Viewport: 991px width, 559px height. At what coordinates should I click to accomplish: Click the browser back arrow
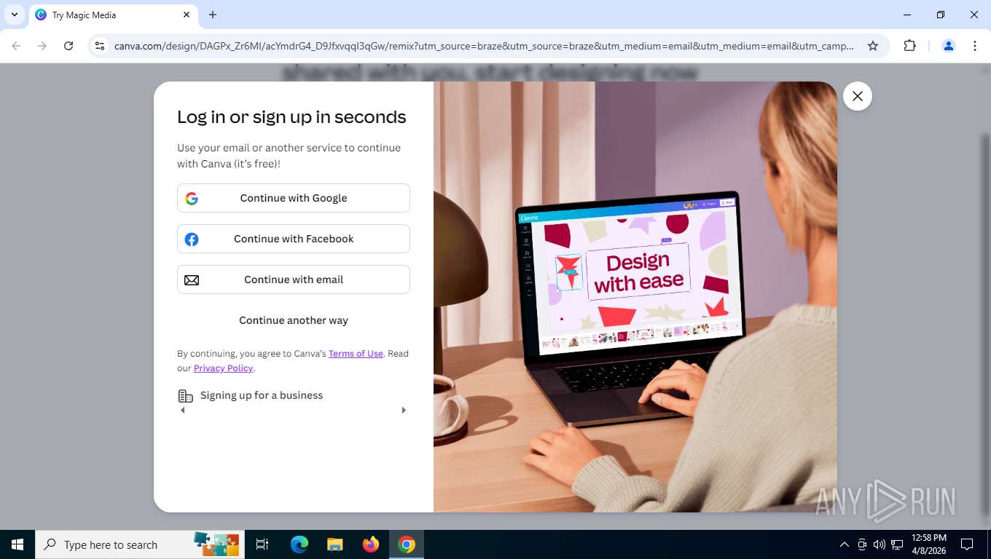[16, 46]
